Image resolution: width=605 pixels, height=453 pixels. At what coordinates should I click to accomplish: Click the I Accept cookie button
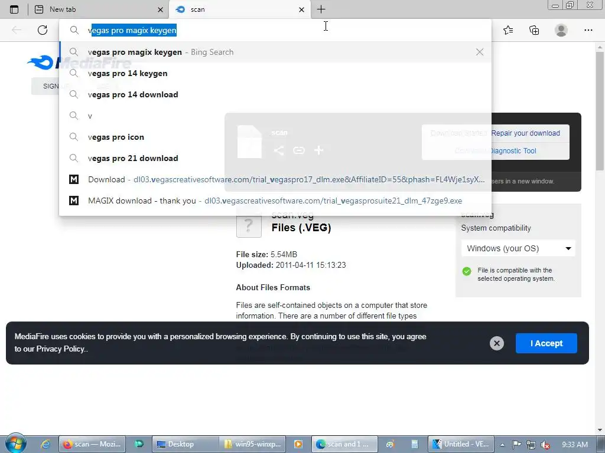pyautogui.click(x=547, y=343)
